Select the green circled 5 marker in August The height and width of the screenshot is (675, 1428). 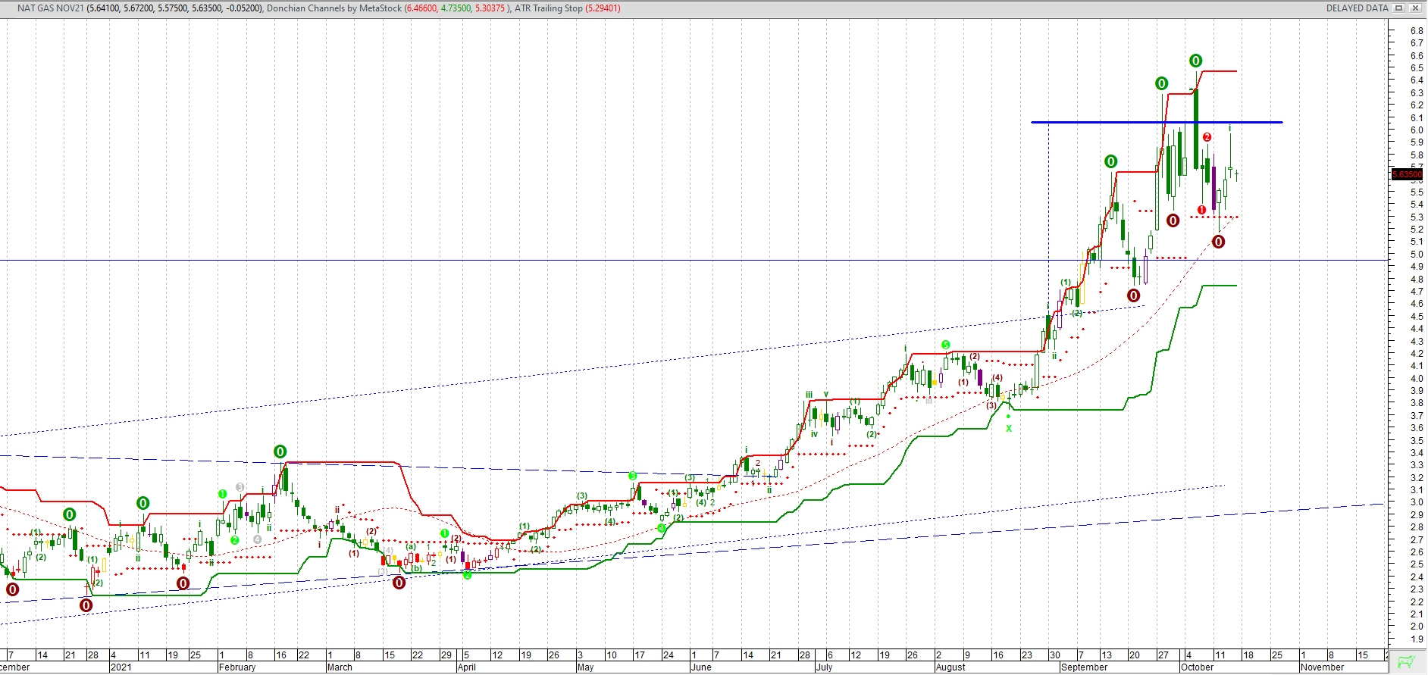click(x=945, y=345)
